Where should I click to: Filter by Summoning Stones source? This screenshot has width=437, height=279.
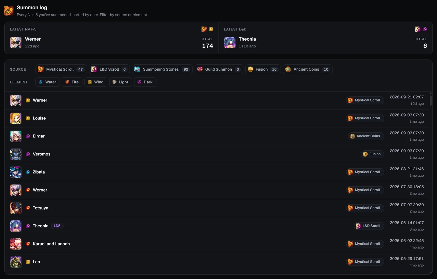(162, 69)
